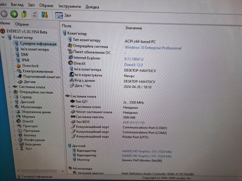The width and height of the screenshot is (242, 181).
Task: Click the Ім'я користувача user icon
Action: pyautogui.click(x=71, y=75)
